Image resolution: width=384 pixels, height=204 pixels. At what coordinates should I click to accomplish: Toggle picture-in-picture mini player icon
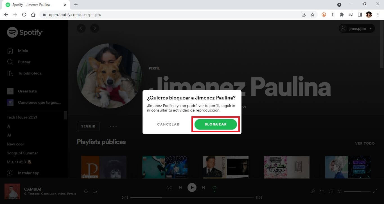[x=95, y=191]
